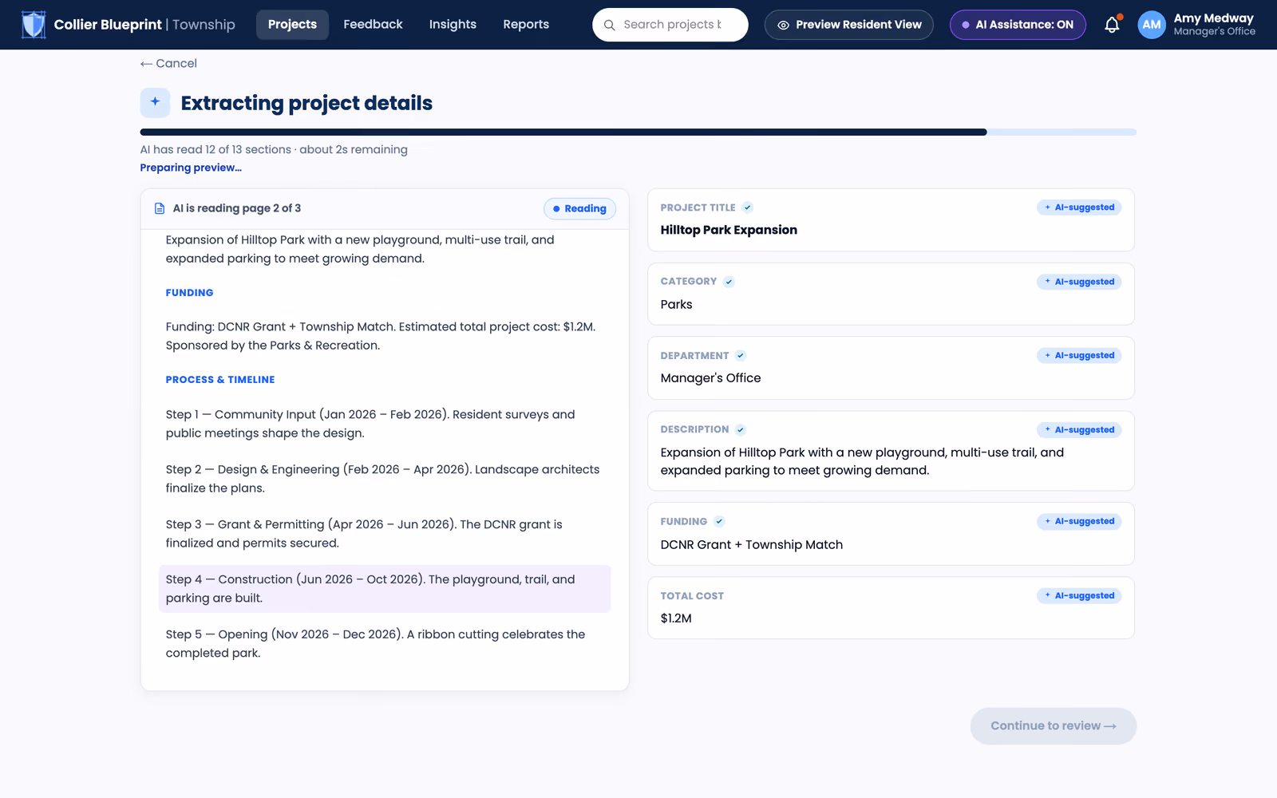Click the Collier Blueprint shield logo

pyautogui.click(x=34, y=25)
